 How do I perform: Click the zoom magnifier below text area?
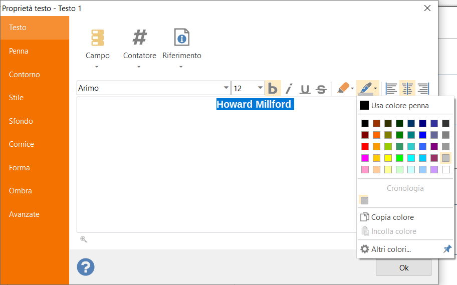[84, 239]
